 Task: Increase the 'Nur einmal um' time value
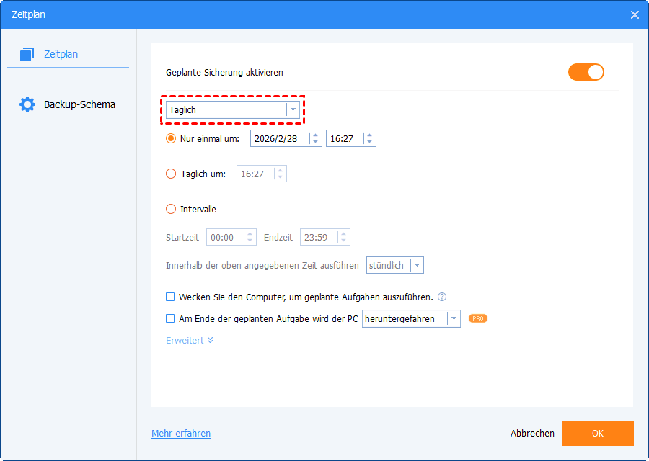(x=369, y=135)
